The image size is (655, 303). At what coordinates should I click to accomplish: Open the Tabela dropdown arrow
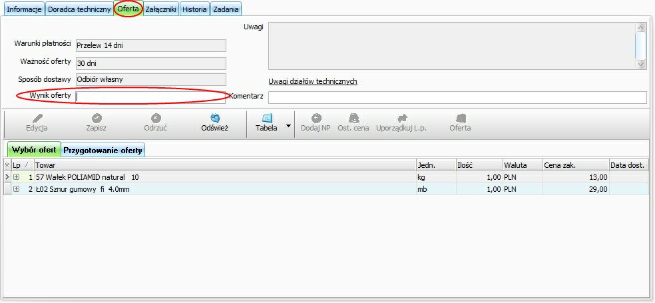coord(289,125)
